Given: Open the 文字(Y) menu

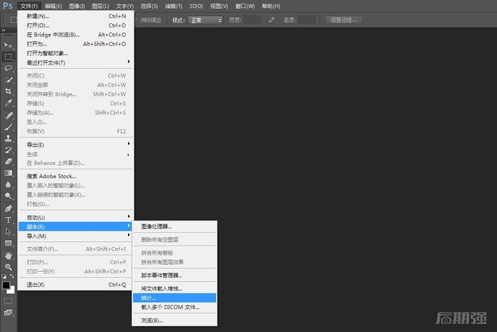Looking at the screenshot, I should (125, 6).
